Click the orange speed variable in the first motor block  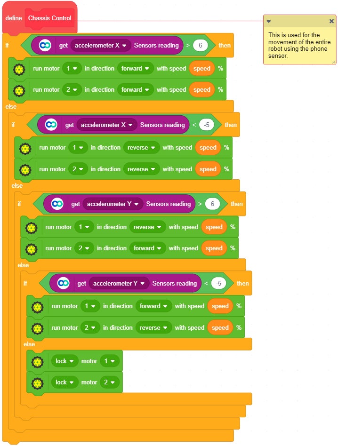(202, 69)
